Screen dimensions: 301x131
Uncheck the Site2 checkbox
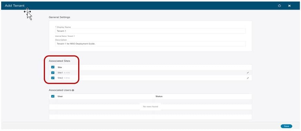tap(53, 78)
